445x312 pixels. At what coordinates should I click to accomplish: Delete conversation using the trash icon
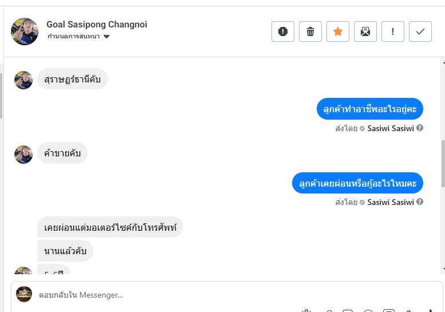(x=310, y=31)
